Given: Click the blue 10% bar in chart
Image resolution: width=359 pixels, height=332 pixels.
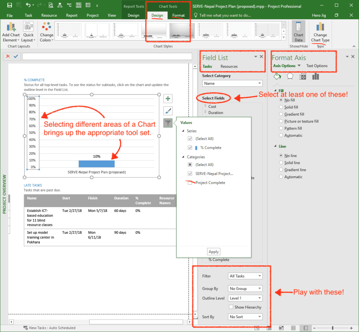Looking at the screenshot, I should pos(97,164).
